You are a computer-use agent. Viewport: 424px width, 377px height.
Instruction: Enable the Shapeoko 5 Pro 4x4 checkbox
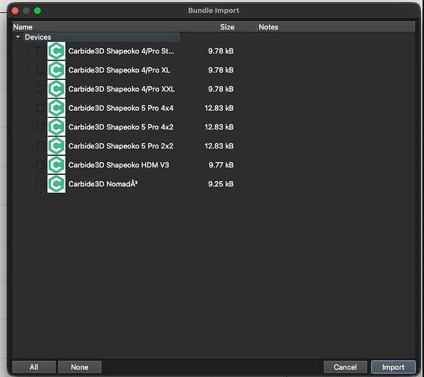point(40,108)
